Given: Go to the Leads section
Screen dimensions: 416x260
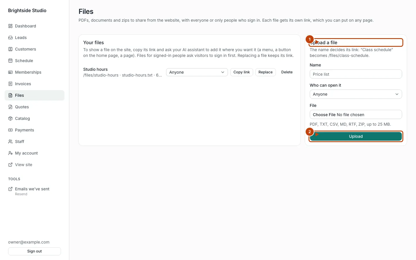Looking at the screenshot, I should (x=35, y=38).
